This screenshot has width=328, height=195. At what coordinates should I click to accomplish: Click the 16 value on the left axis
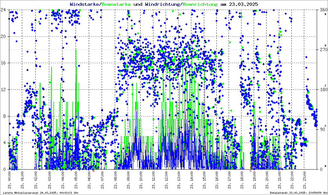point(4,63)
